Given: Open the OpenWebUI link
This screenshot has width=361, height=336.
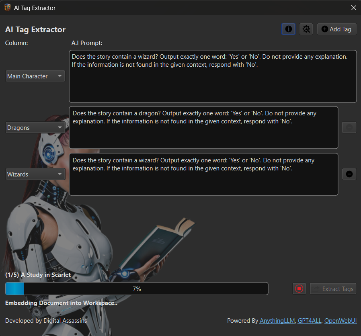Looking at the screenshot, I should [x=340, y=321].
